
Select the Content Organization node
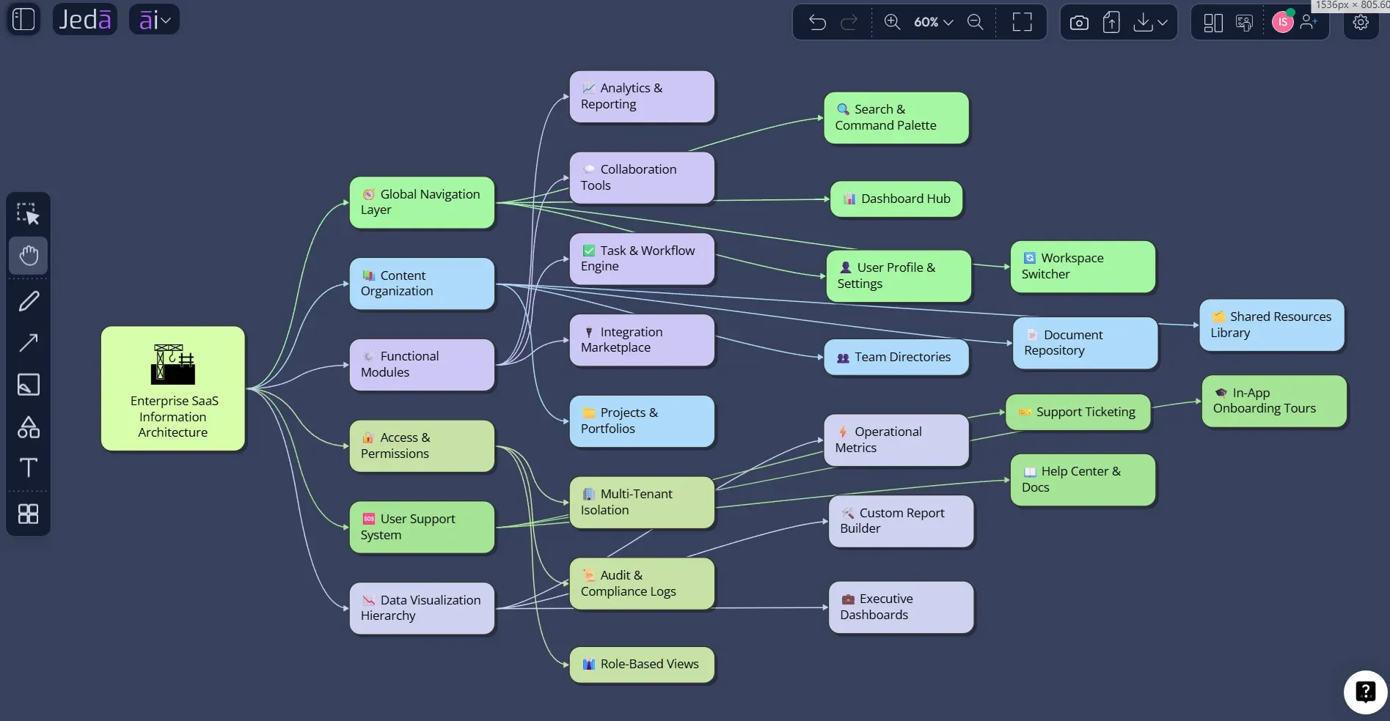422,284
